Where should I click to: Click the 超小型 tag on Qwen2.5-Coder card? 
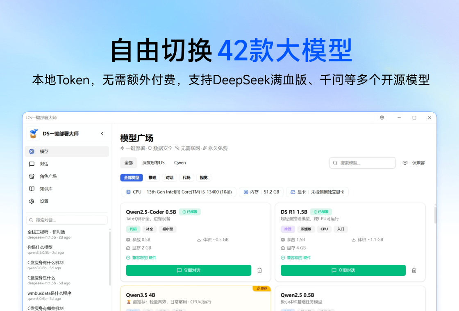tap(168, 229)
